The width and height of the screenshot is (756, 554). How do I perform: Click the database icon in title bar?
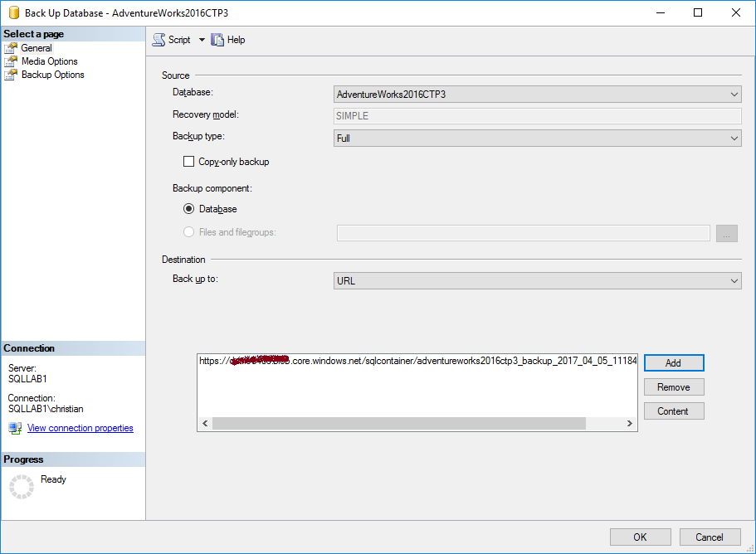[x=14, y=12]
